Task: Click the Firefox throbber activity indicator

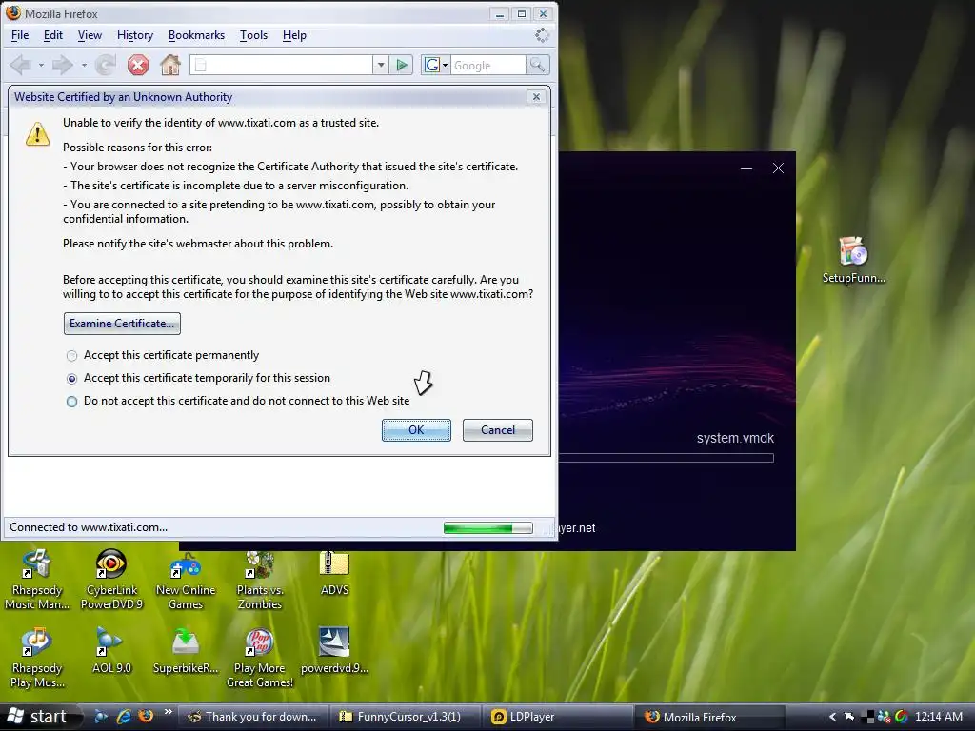Action: [x=542, y=35]
